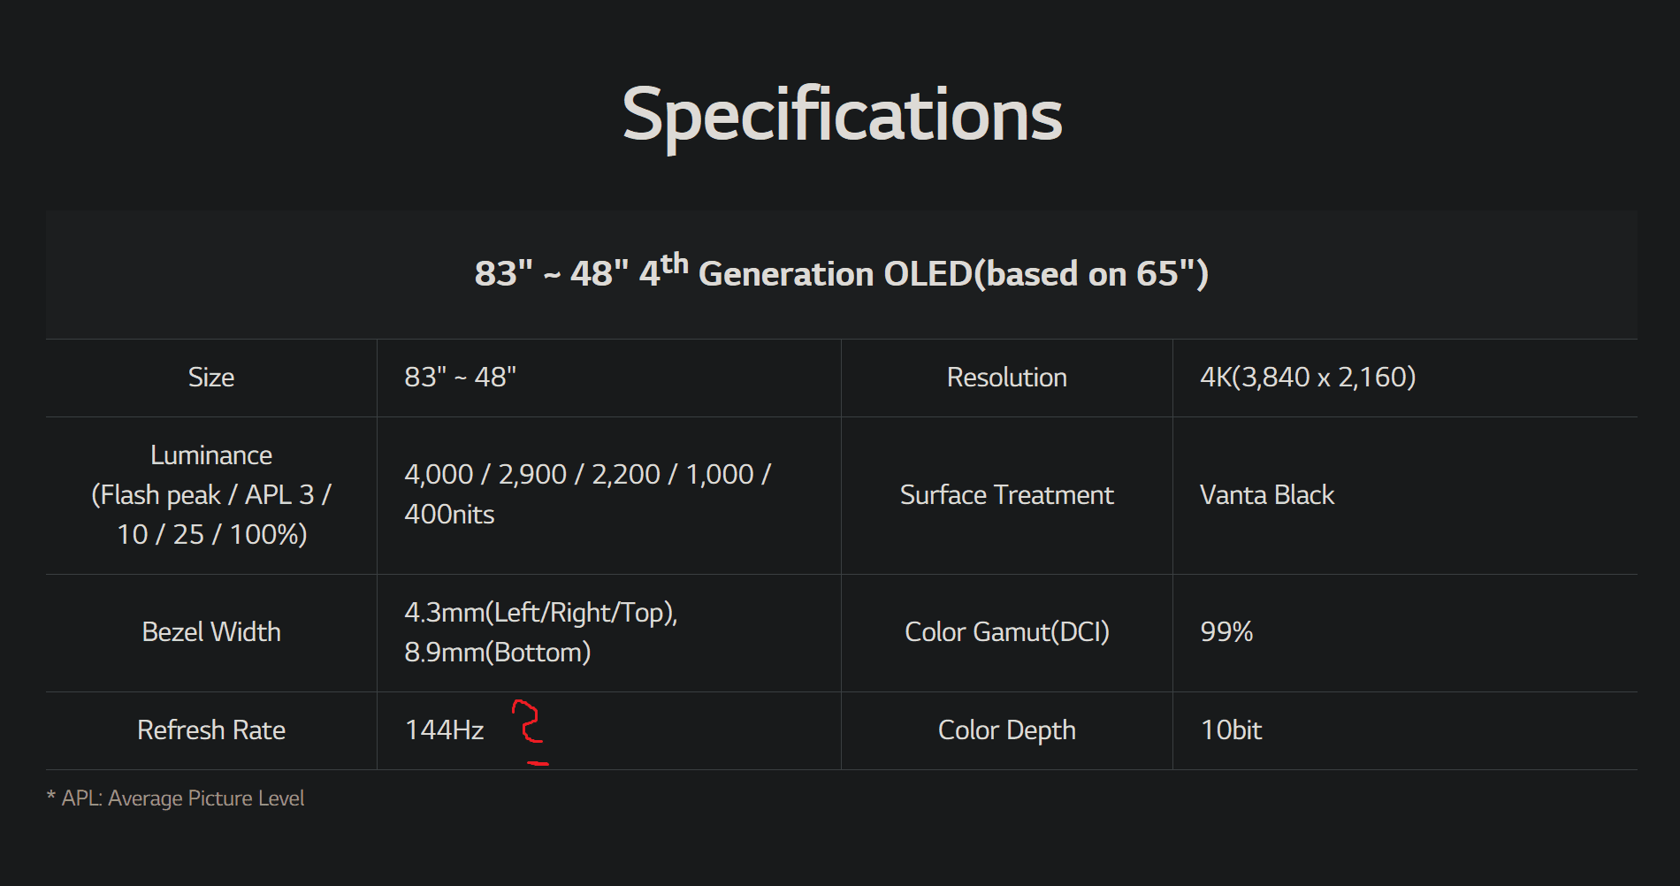Click the Luminance label cell
The height and width of the screenshot is (886, 1680).
[211, 495]
